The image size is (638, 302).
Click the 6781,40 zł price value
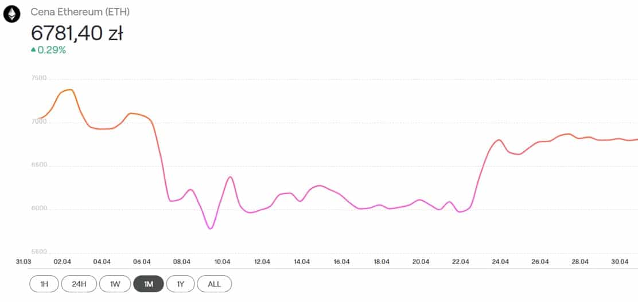(x=77, y=33)
